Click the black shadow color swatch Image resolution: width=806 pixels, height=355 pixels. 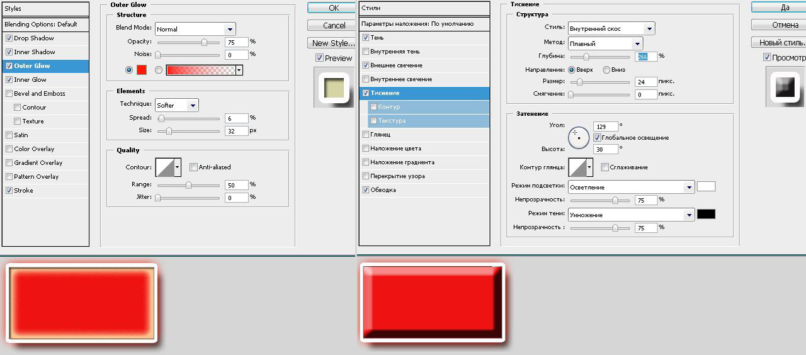[706, 215]
